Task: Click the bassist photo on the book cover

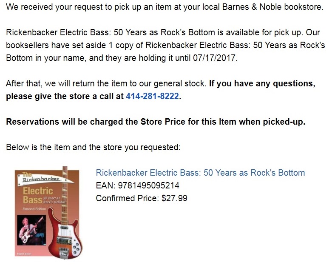Action: point(31,230)
